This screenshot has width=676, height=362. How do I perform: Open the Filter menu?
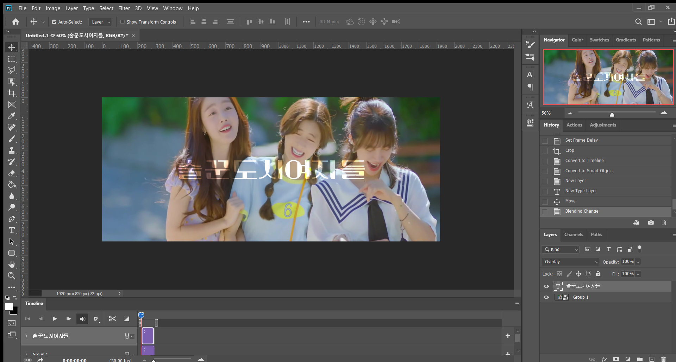click(124, 8)
